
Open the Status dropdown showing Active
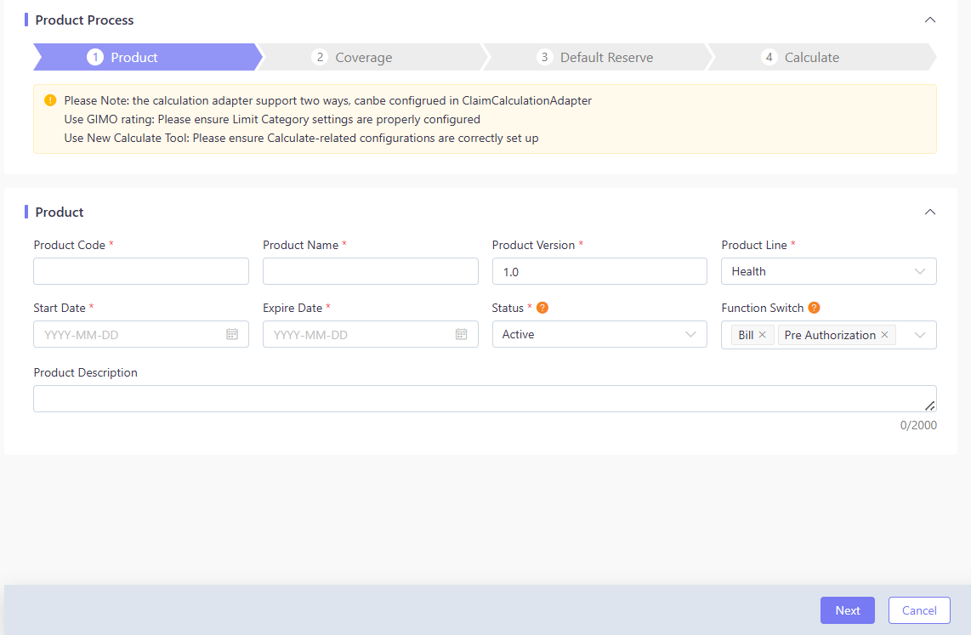point(599,334)
